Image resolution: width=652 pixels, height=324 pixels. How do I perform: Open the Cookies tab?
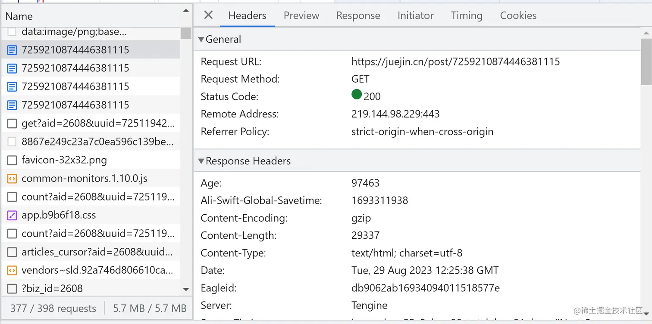tap(518, 15)
